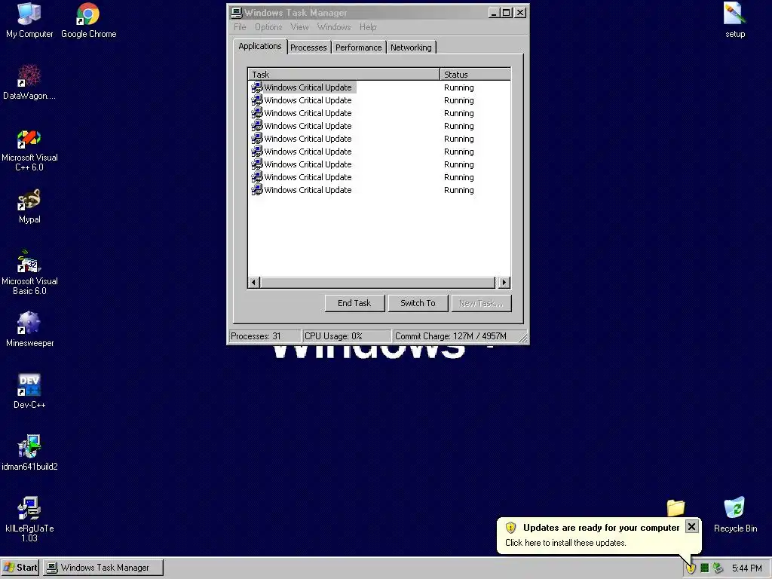Switch to the Performance tab
The width and height of the screenshot is (772, 579).
[358, 47]
